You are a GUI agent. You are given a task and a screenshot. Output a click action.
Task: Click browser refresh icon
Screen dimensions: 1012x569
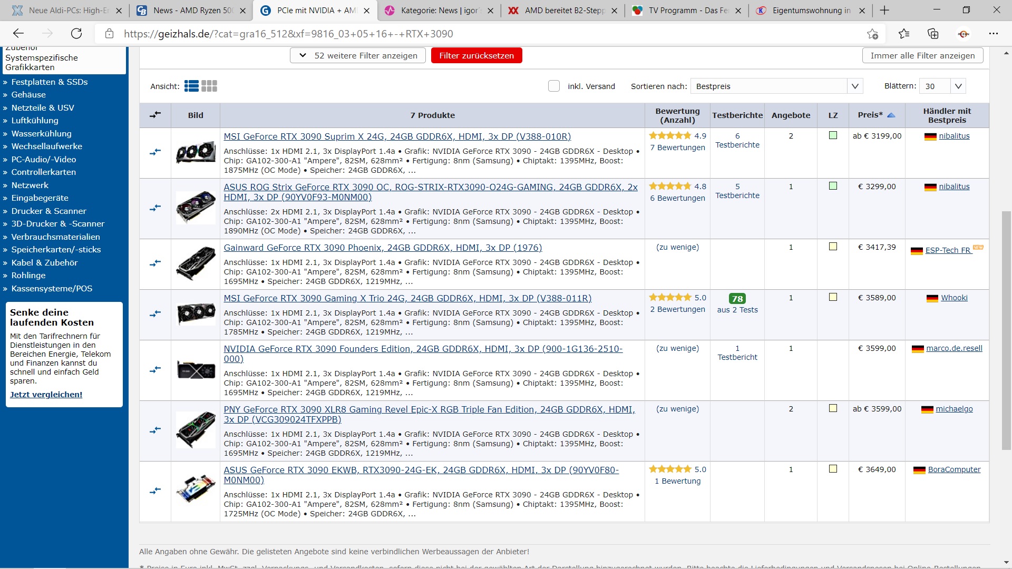click(x=76, y=34)
